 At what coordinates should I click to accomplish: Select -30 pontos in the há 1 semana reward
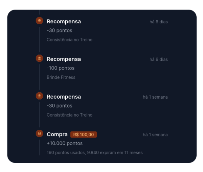point(60,106)
